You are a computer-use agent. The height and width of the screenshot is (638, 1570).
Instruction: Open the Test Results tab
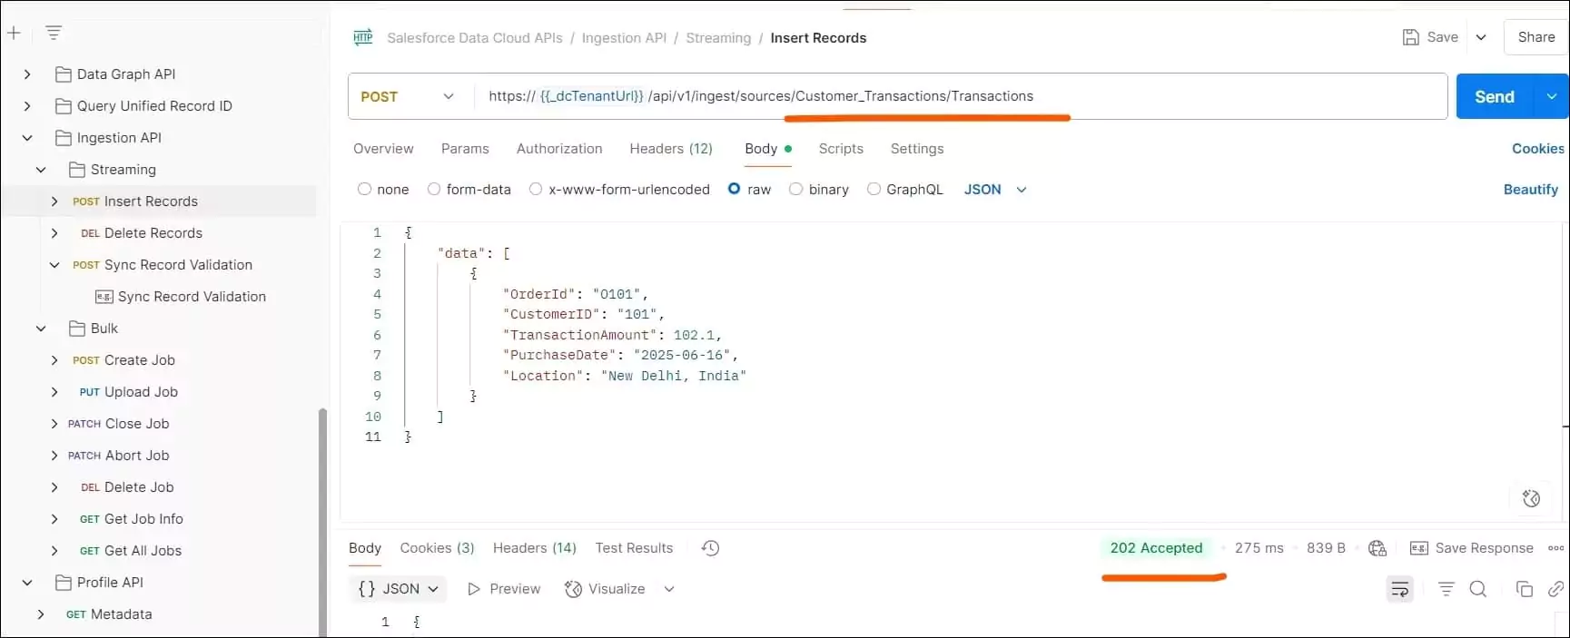[634, 548]
